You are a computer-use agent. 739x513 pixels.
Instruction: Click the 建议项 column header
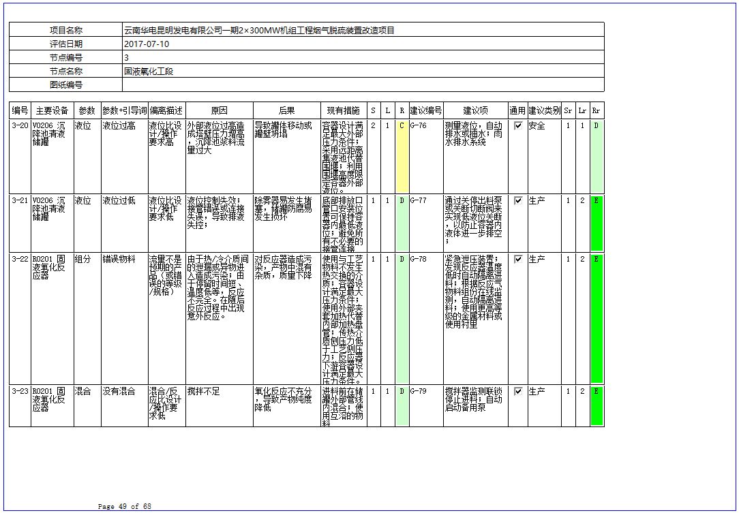tap(475, 110)
